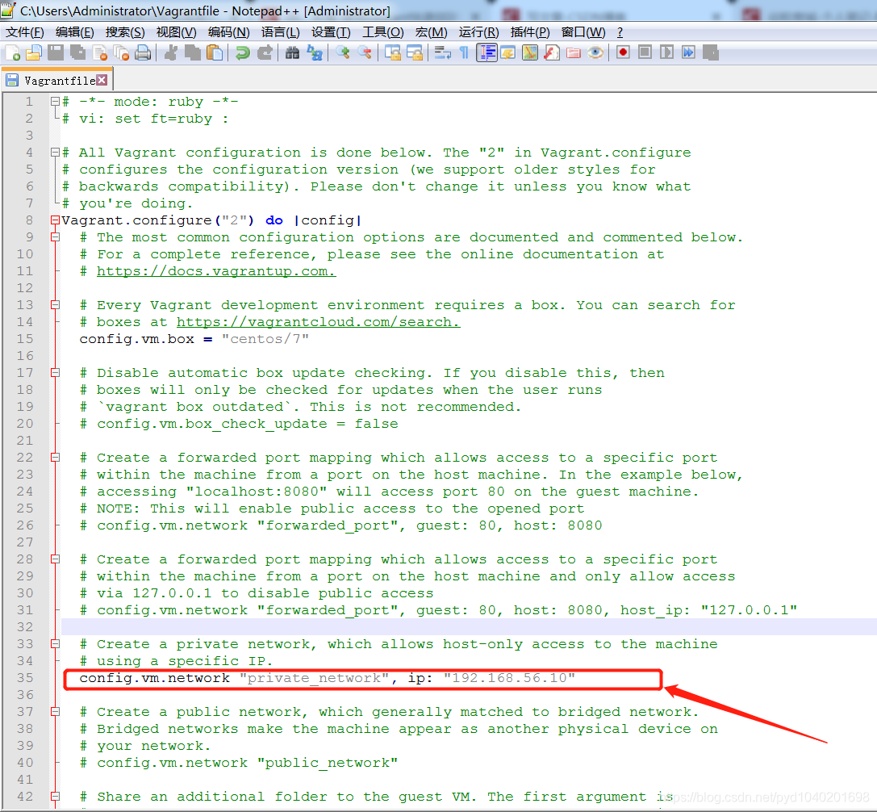
Task: Click Run Macro Multiple Times icon
Action: tap(688, 52)
